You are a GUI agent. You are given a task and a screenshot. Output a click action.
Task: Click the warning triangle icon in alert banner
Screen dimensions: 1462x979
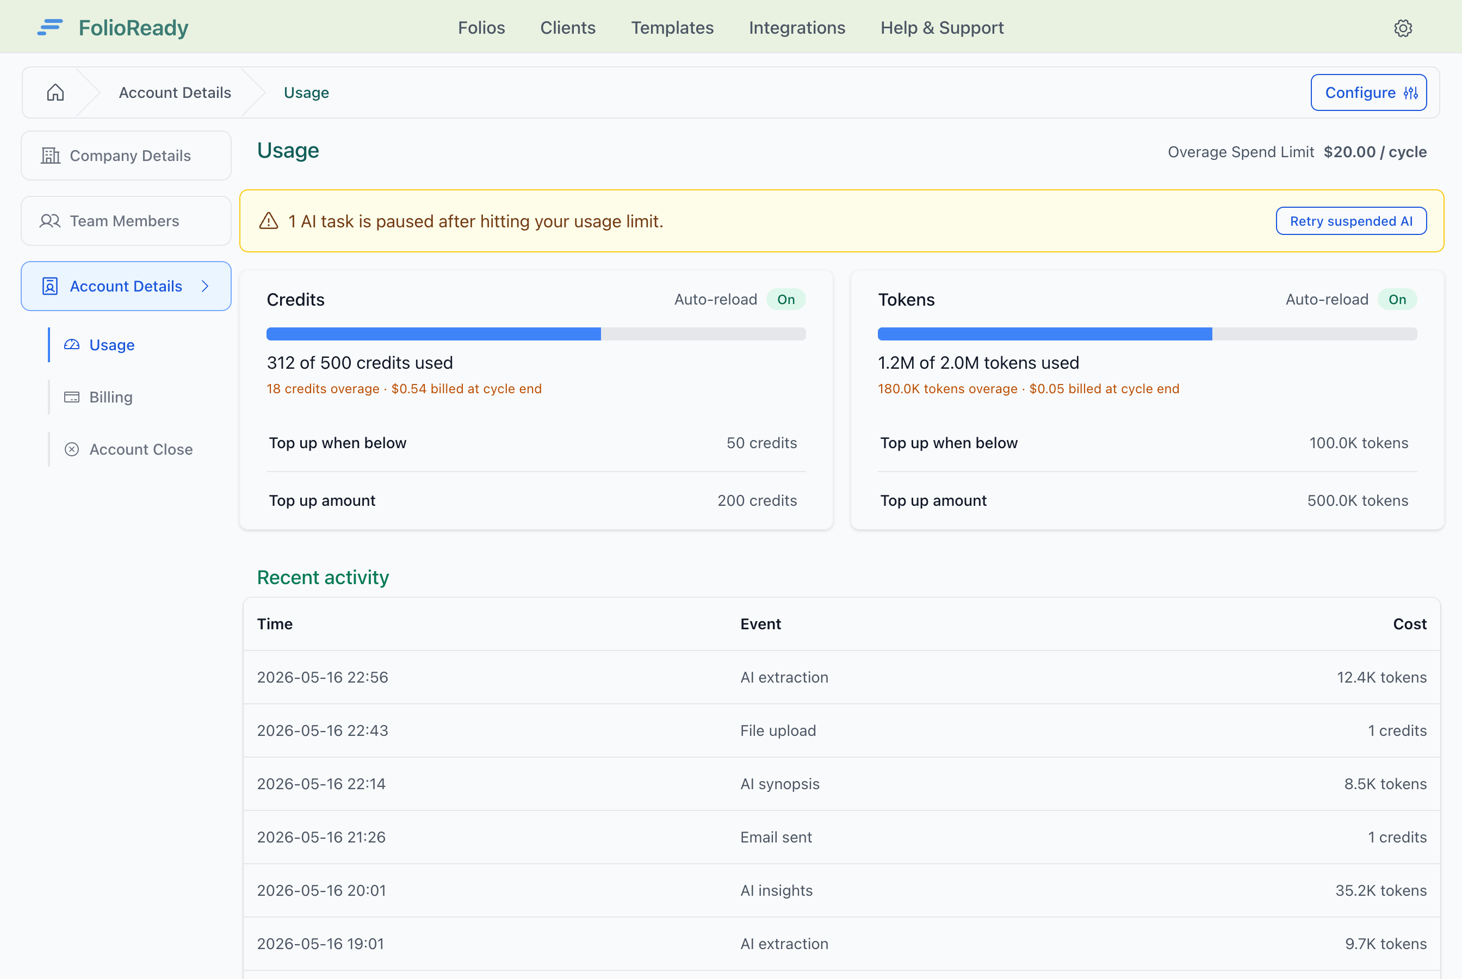[269, 221]
